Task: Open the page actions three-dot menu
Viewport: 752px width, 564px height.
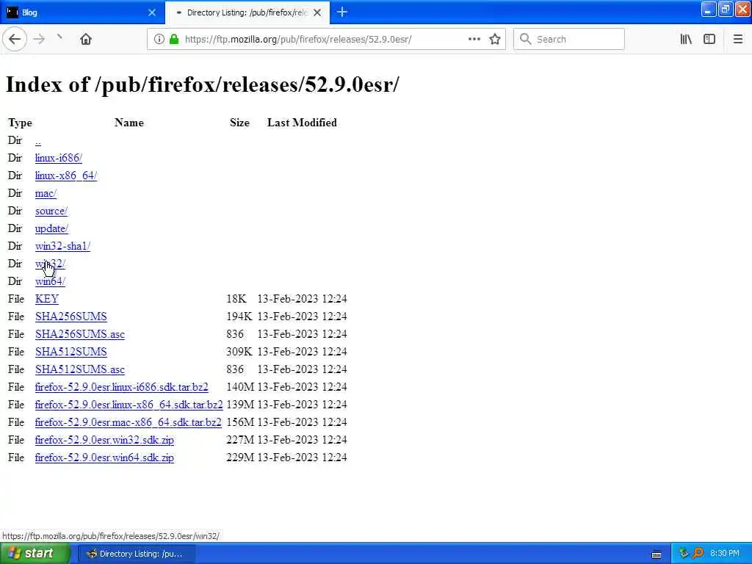Action: click(474, 40)
